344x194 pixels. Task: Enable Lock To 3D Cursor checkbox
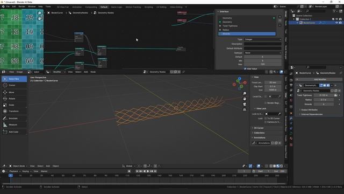pyautogui.click(x=266, y=119)
